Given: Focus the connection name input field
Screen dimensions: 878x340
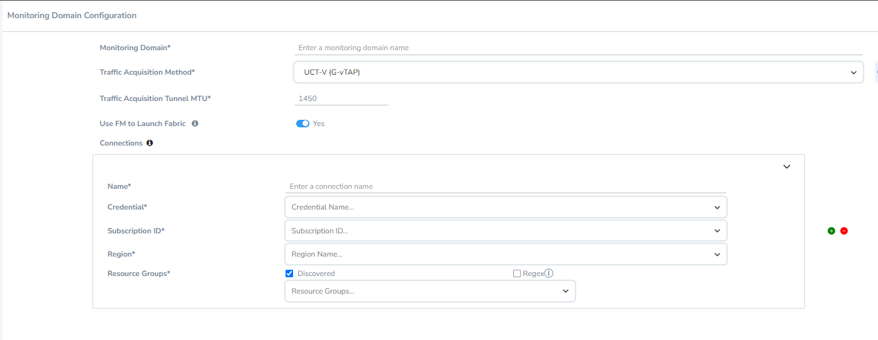Looking at the screenshot, I should (506, 186).
